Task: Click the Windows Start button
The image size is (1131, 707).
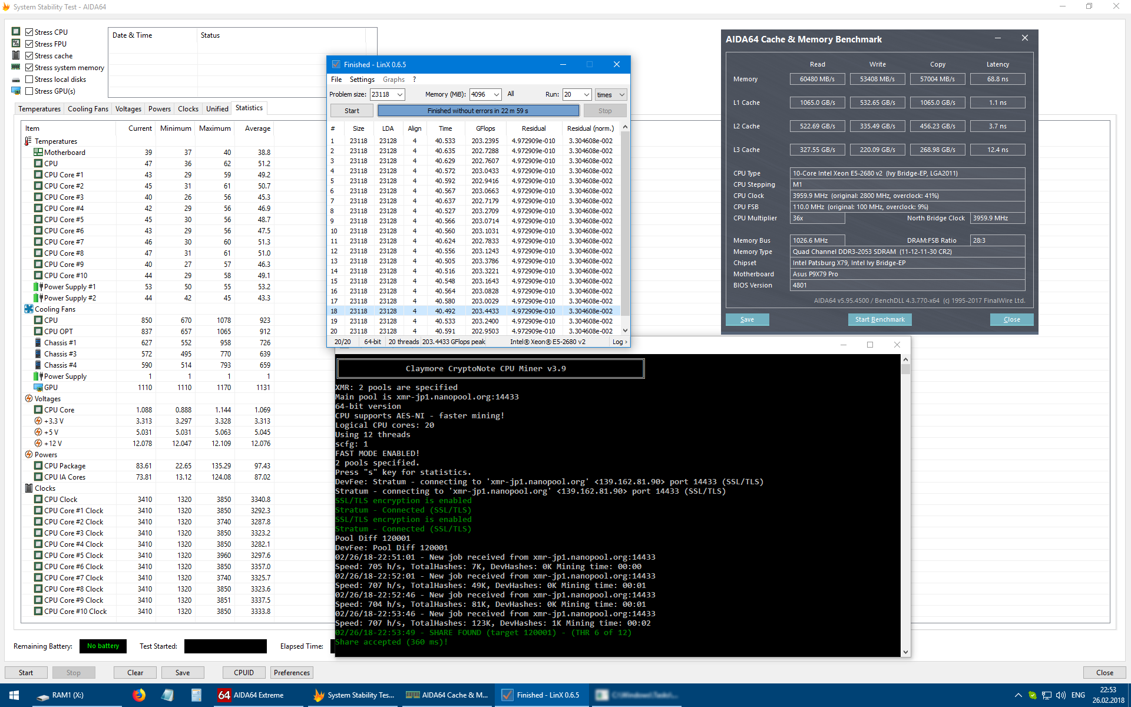Action: (x=14, y=695)
